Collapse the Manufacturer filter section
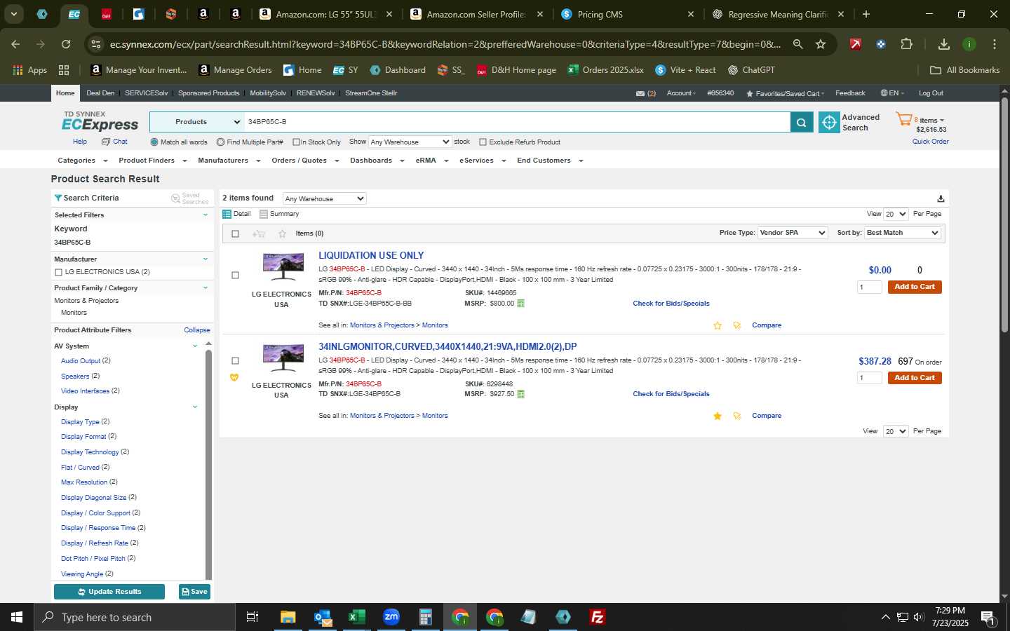The height and width of the screenshot is (631, 1010). point(206,259)
